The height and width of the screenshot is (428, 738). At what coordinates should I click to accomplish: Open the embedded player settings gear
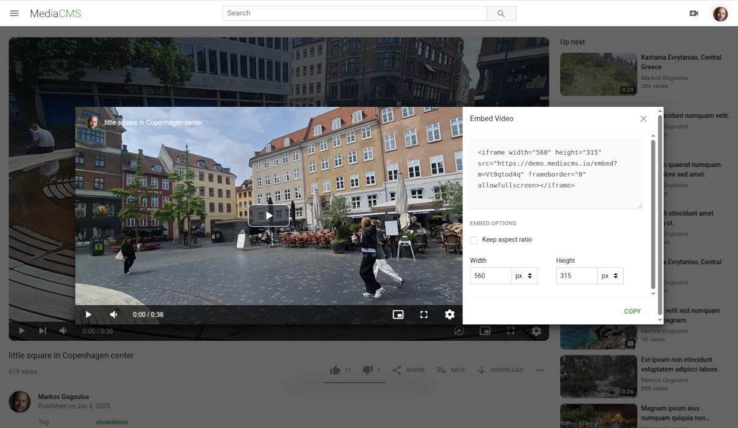(450, 314)
